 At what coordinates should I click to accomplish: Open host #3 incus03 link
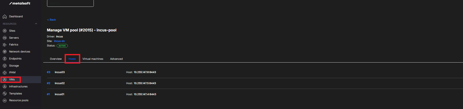pos(49,72)
